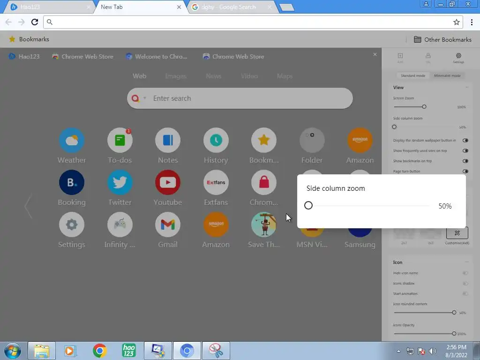
Task: Open Windows Explorer from the taskbar
Action: (42, 351)
